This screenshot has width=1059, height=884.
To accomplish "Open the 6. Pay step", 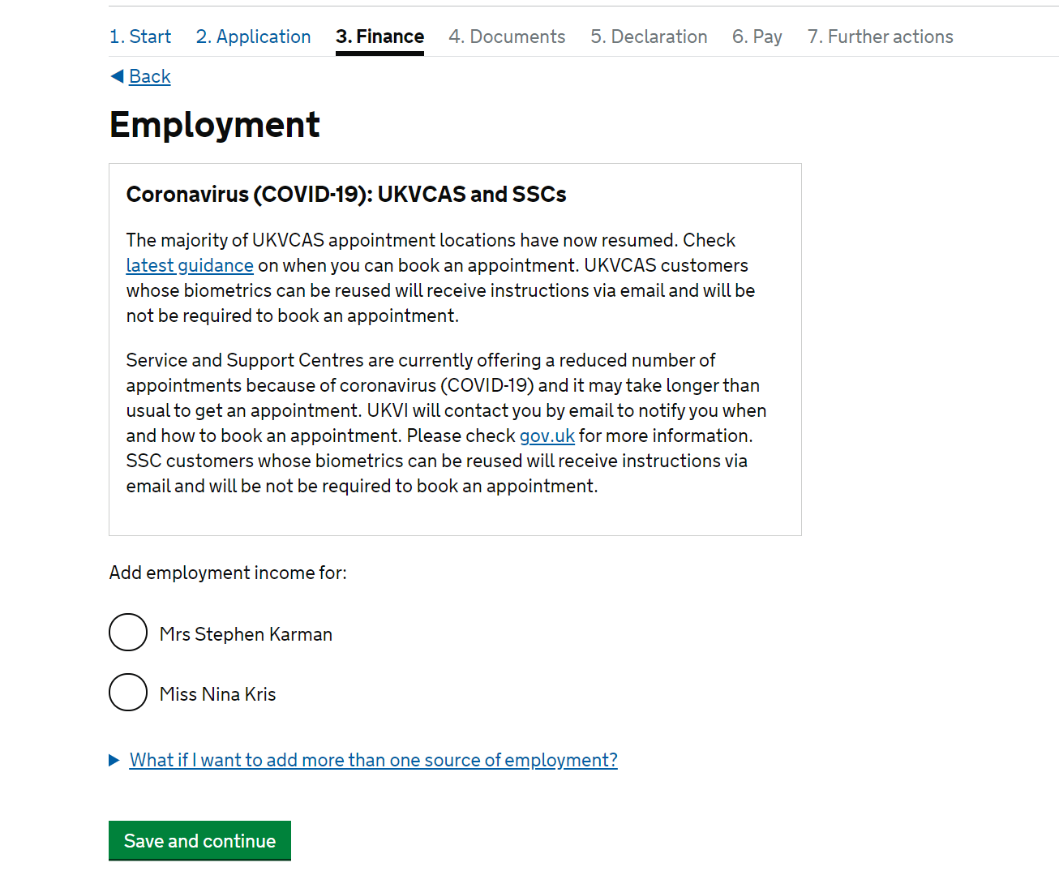I will pyautogui.click(x=757, y=36).
